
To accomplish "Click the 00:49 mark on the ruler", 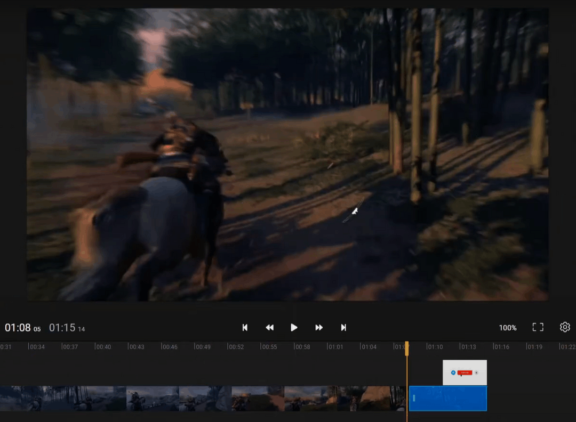I will tap(203, 347).
